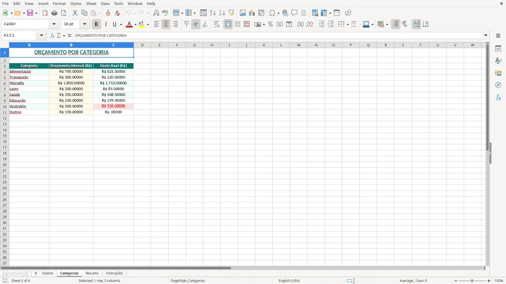This screenshot has height=284, width=506.
Task: Open Find and Replace
Action: pos(156,13)
